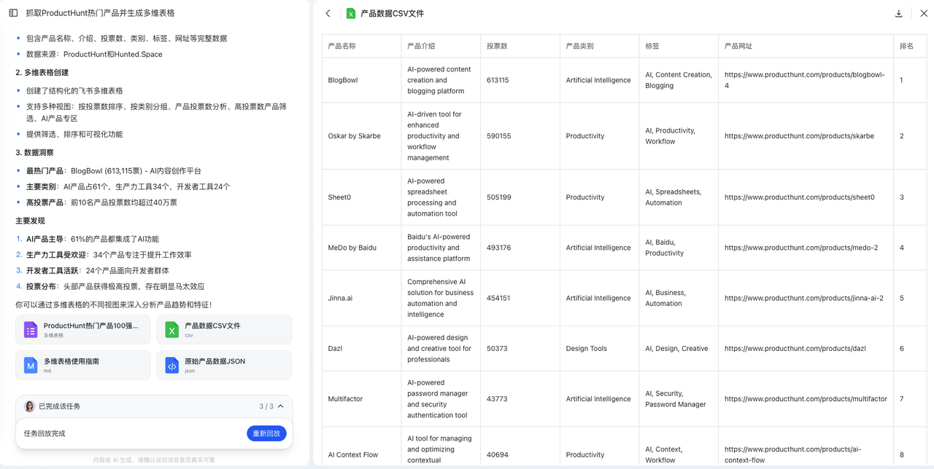Click the green CSV file icon in header
Viewport: 934px width, 469px height.
pyautogui.click(x=351, y=13)
